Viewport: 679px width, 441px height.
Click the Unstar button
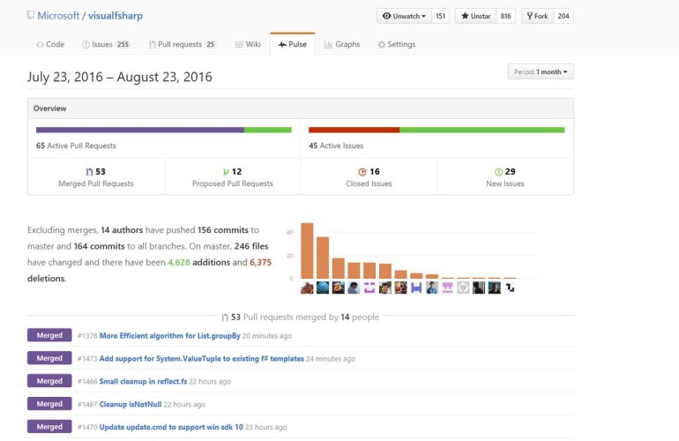tap(474, 16)
